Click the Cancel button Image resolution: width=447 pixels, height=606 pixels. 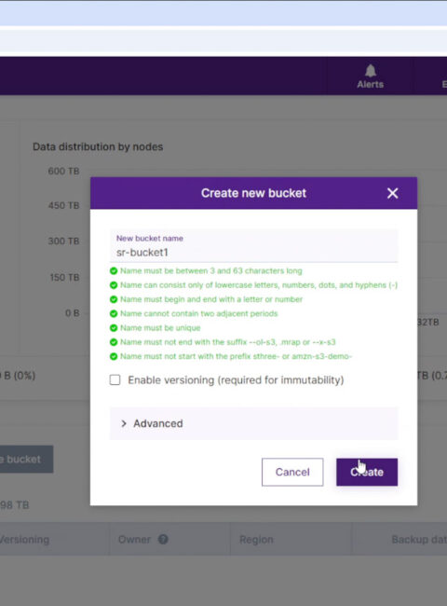pyautogui.click(x=292, y=472)
